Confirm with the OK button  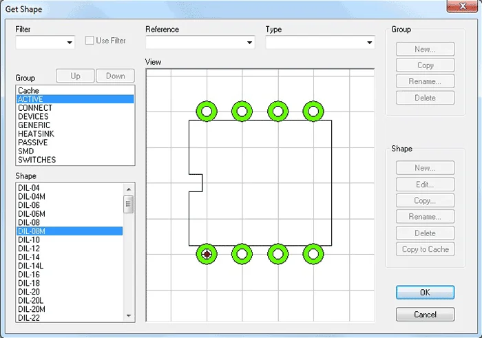coord(425,292)
